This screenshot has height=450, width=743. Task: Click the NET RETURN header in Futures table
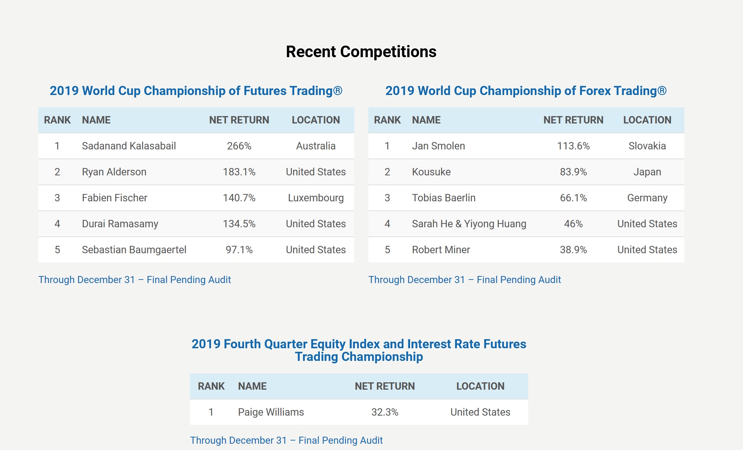point(239,120)
